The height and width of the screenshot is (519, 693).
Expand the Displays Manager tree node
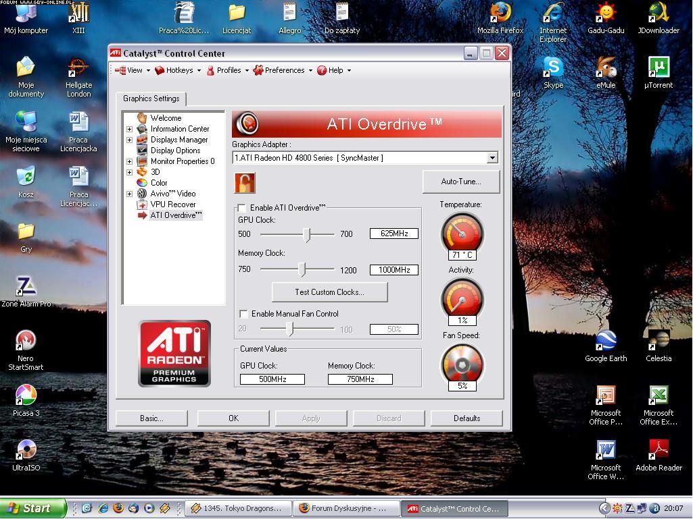pyautogui.click(x=129, y=140)
